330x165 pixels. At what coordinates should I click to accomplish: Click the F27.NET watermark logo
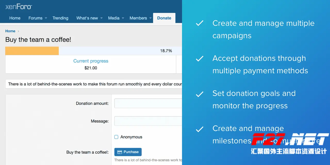(290, 140)
